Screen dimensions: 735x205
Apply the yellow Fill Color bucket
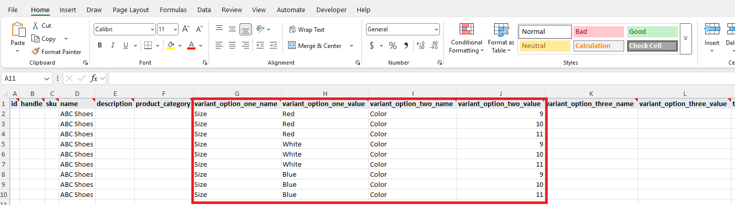(x=171, y=45)
